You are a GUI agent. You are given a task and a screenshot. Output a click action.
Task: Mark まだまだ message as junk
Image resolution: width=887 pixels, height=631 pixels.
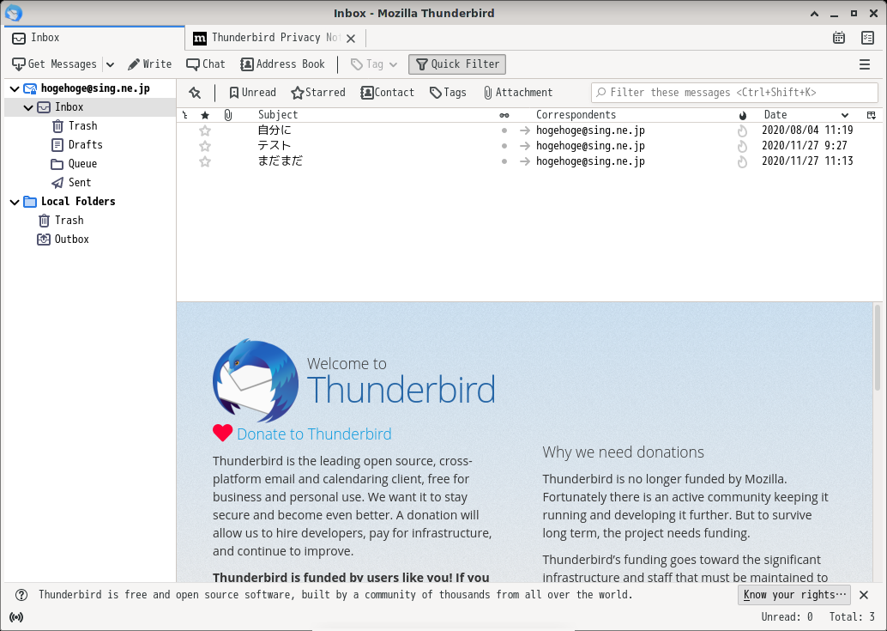click(743, 161)
